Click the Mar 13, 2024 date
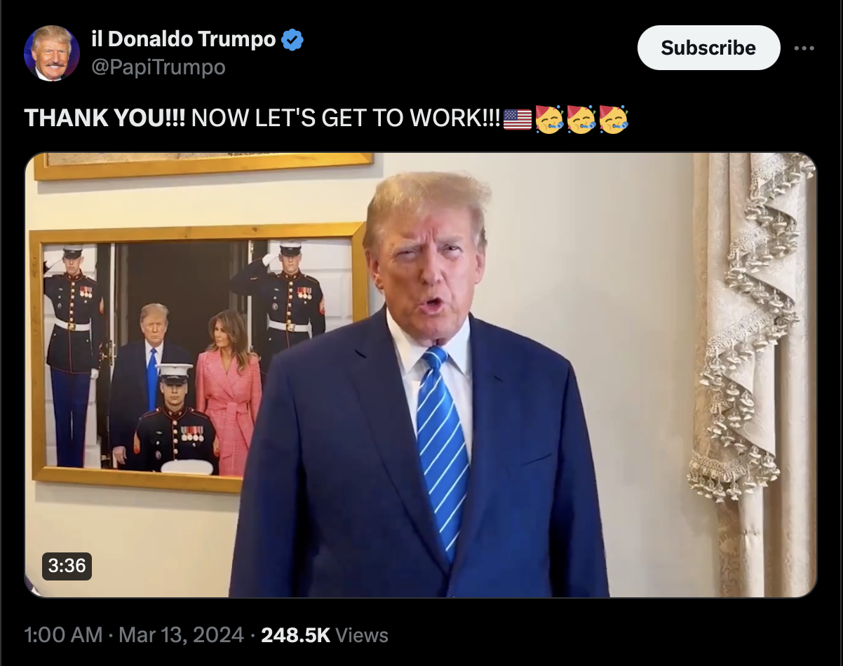Viewport: 843px width, 666px height. click(x=181, y=635)
